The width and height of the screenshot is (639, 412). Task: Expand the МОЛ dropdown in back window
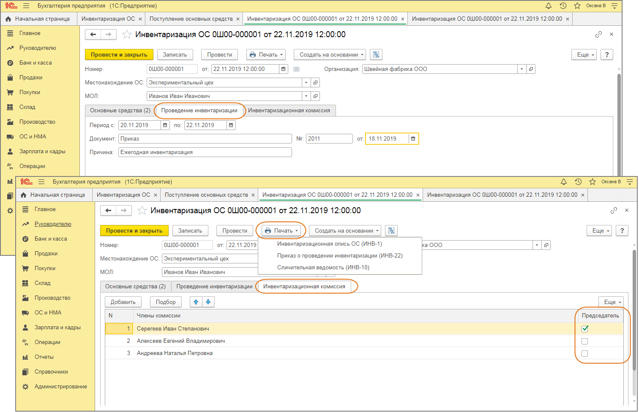tap(306, 96)
